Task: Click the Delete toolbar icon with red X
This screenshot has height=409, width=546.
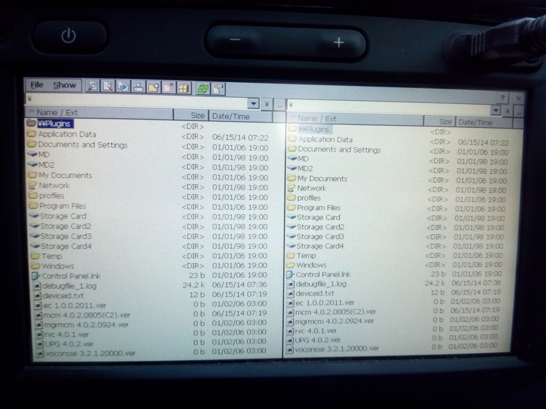Action: 168,87
